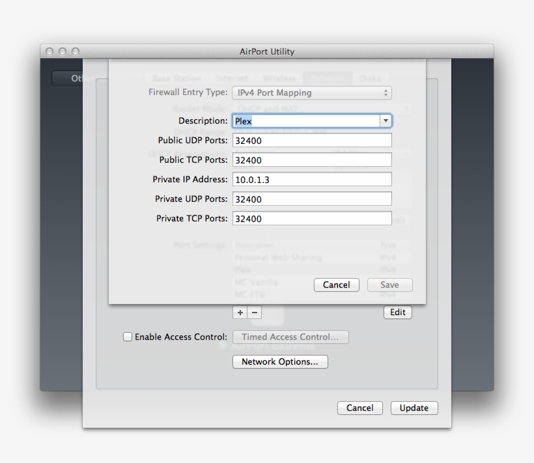Open the Firewall Entry Type dropdown

click(x=312, y=93)
